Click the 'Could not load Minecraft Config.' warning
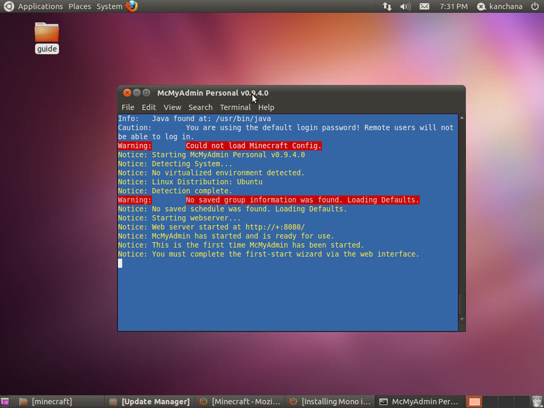Screen dimensions: 544x408 [254, 146]
